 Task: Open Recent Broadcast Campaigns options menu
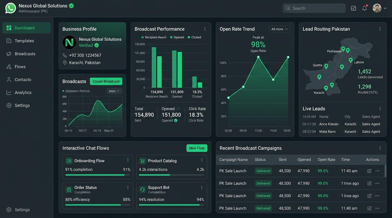click(380, 148)
